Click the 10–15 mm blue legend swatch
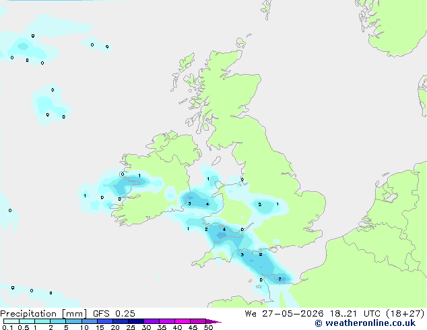This screenshot has height=330, width=427. (x=90, y=321)
